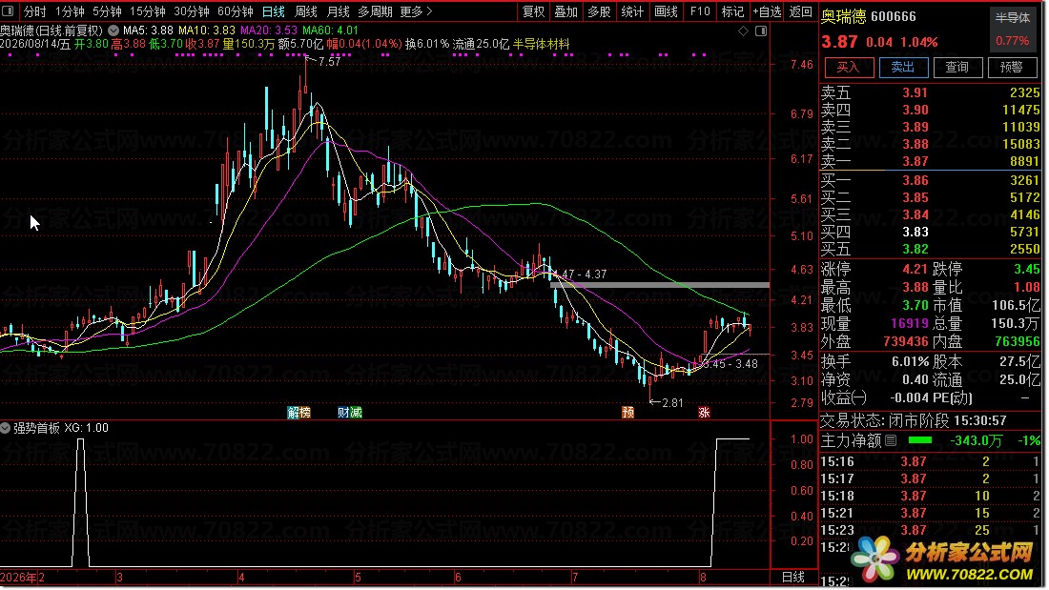1049x590 pixels.
Task: Click 2026年 on the time axis
Action: 19,577
